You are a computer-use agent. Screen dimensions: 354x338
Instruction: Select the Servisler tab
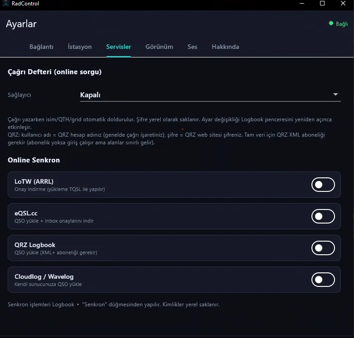[119, 47]
